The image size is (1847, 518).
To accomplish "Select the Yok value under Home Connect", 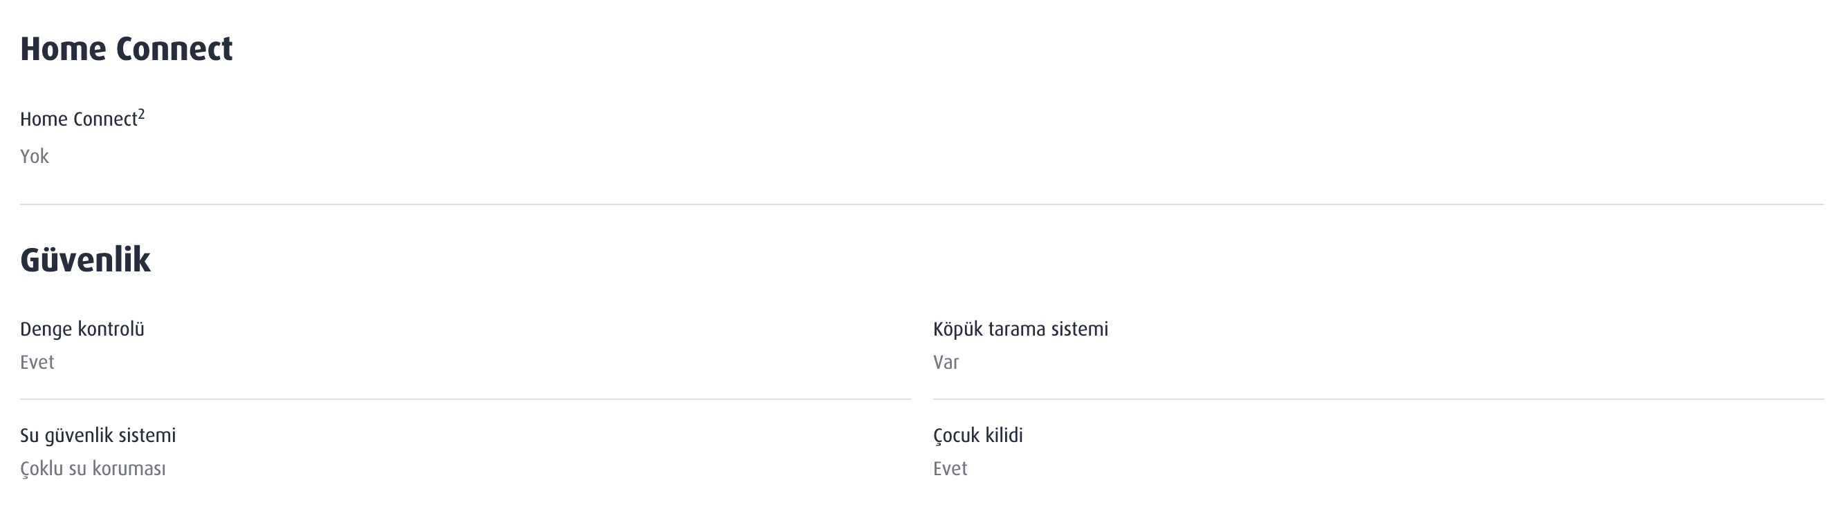I will pyautogui.click(x=35, y=156).
